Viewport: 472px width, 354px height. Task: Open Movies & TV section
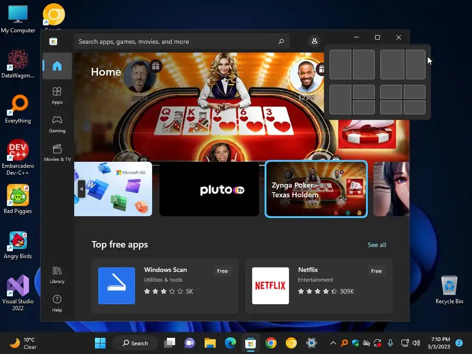(57, 153)
